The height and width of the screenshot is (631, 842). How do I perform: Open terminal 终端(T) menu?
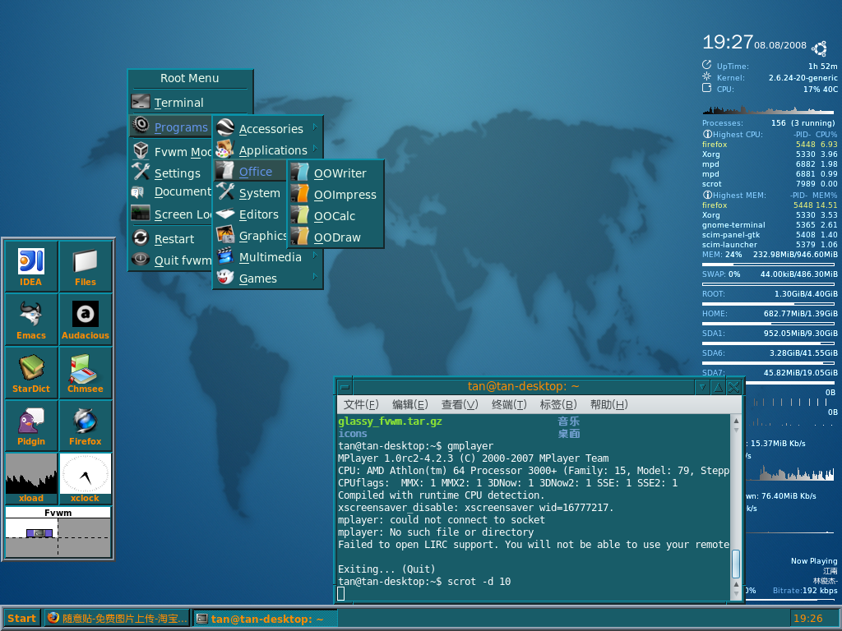pos(508,404)
